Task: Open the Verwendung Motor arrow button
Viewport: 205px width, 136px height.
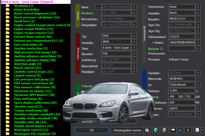Action: coord(198,7)
